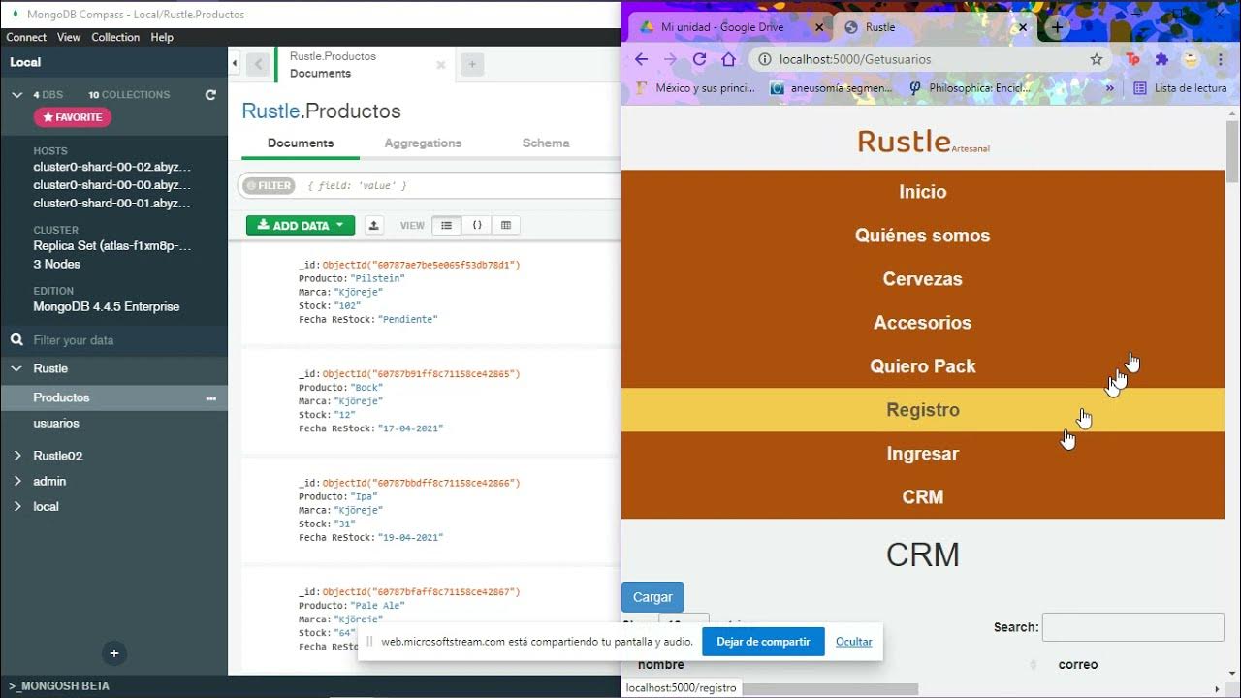Screen dimensions: 1241x698
Task: Go forward in Chrome
Action: point(670,59)
